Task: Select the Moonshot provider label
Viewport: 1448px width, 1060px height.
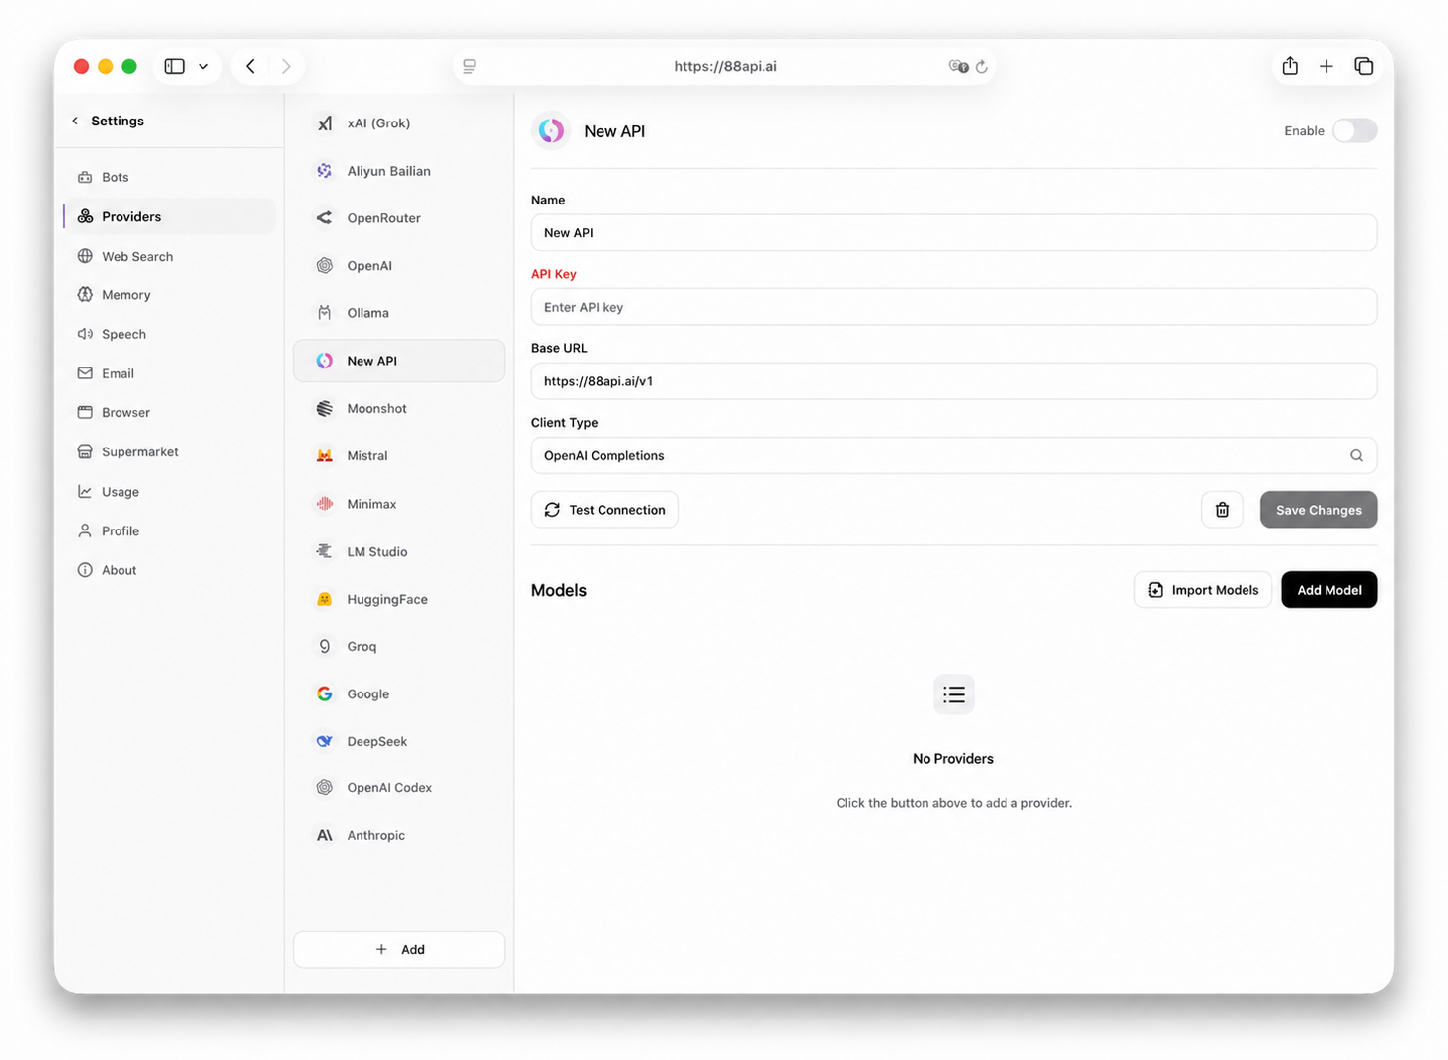Action: click(376, 409)
